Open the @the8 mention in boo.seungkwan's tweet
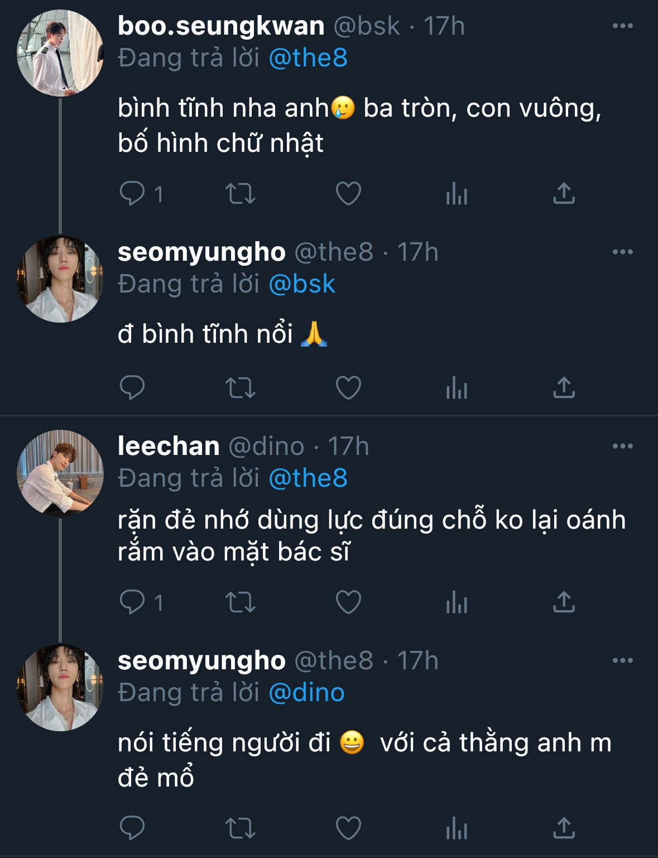The width and height of the screenshot is (658, 858). [308, 58]
